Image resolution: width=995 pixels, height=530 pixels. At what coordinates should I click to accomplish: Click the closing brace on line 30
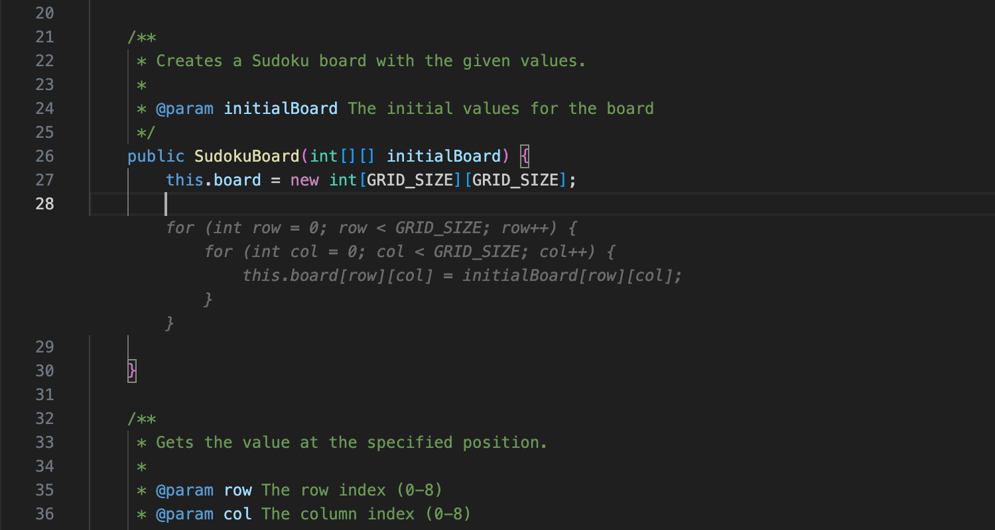[x=131, y=370]
